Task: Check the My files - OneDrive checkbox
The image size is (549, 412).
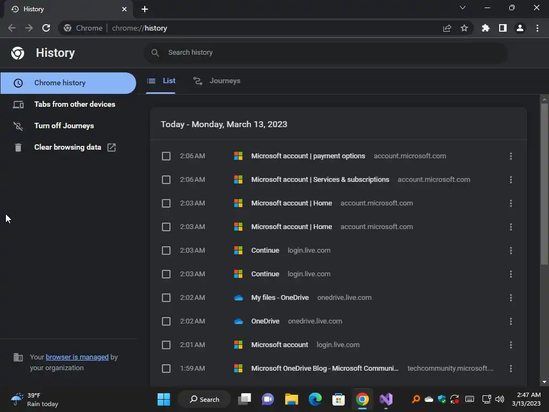Action: click(x=166, y=298)
